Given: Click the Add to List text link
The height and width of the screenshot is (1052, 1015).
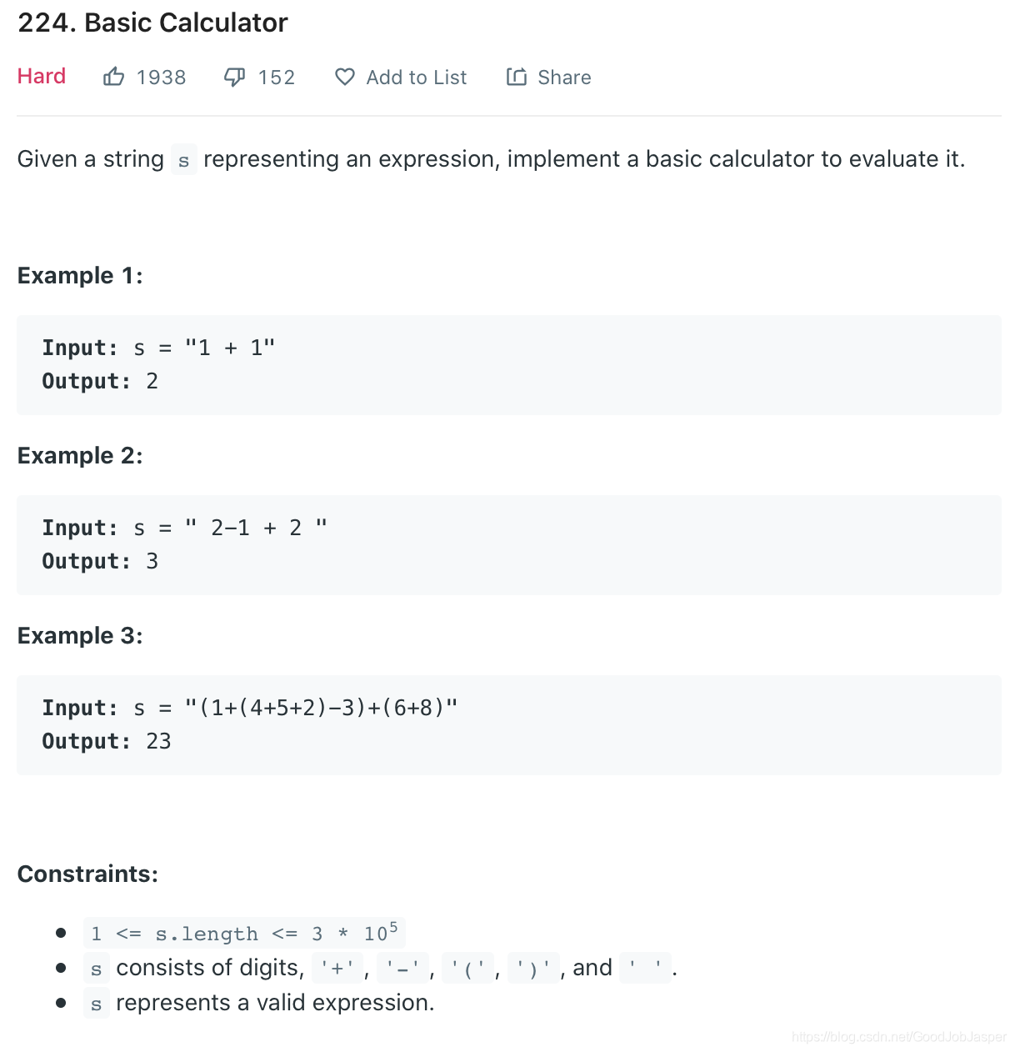Looking at the screenshot, I should point(416,77).
